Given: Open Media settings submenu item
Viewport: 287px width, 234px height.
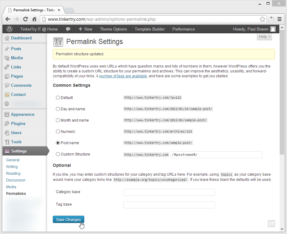Looking at the screenshot, I should coord(11,187).
